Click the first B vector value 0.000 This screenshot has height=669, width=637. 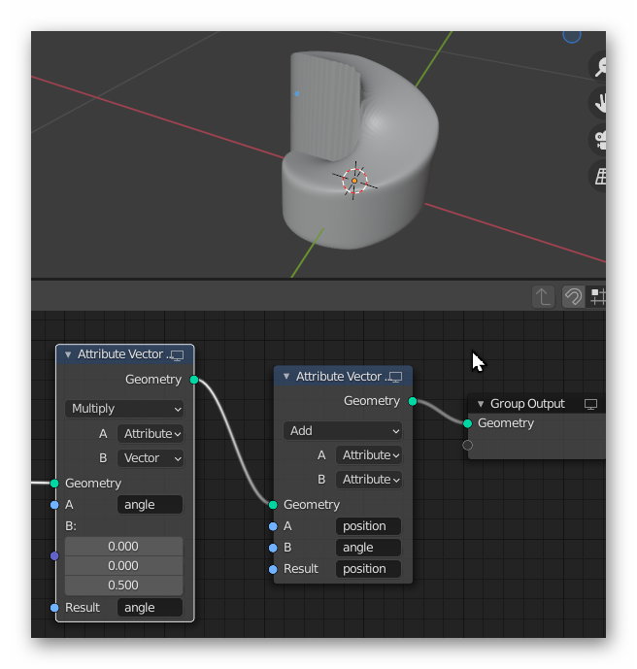point(123,547)
